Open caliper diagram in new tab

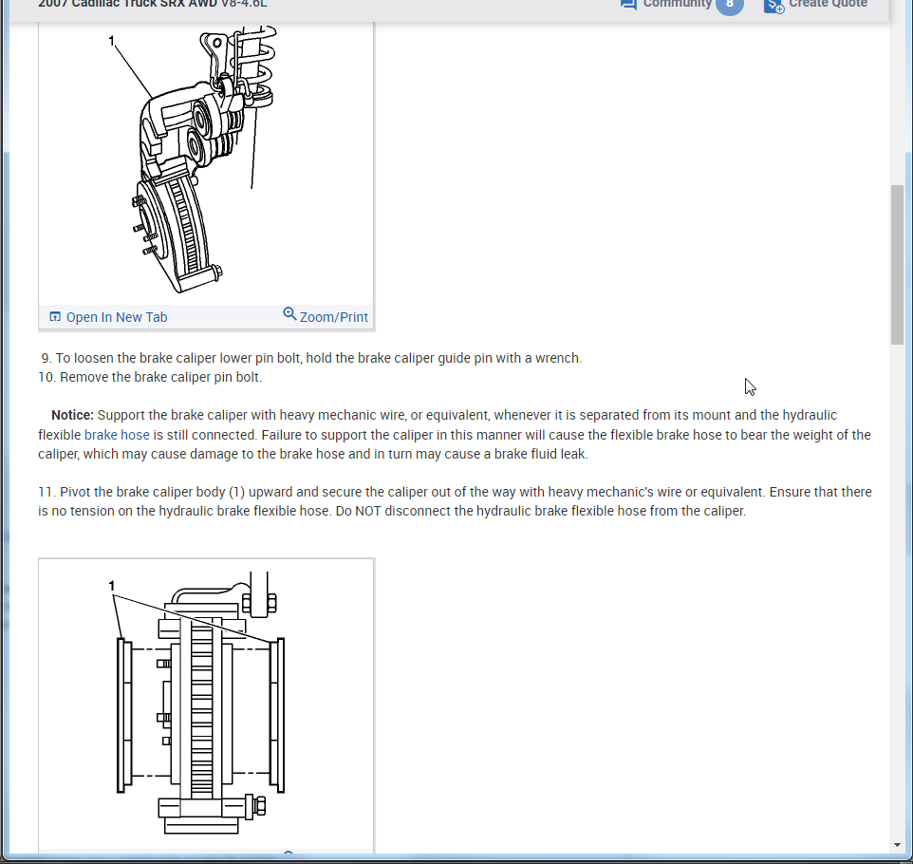117,317
